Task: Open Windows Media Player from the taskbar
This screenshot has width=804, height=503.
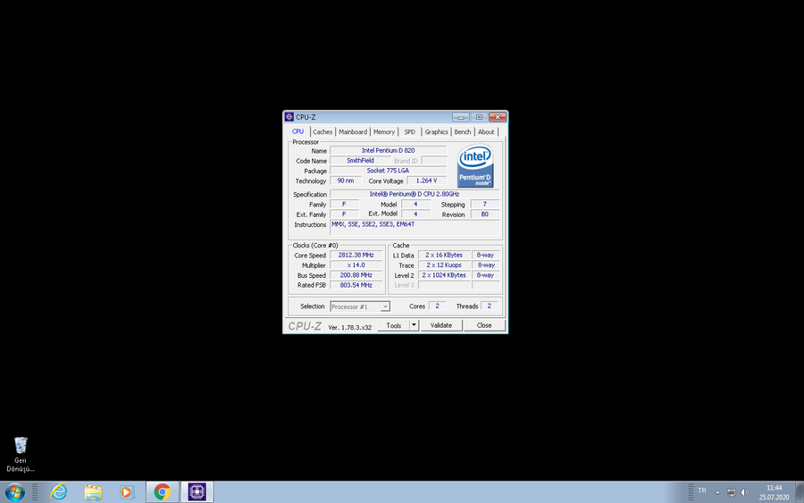Action: (x=127, y=492)
